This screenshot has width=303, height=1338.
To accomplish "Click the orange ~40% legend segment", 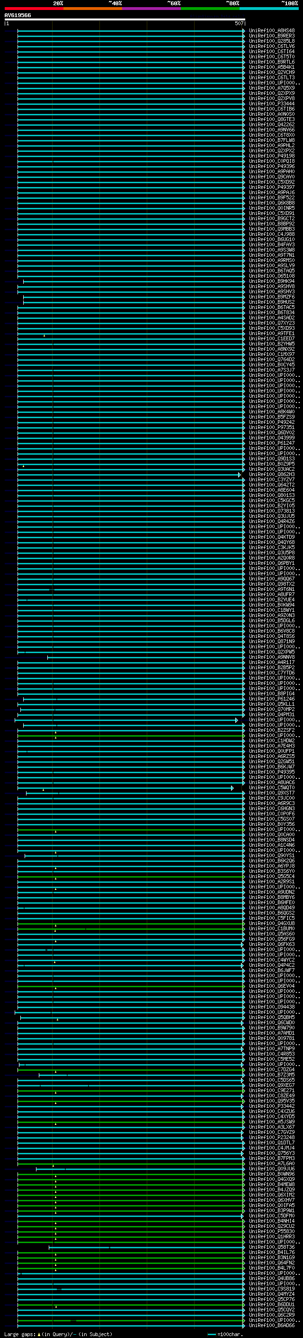I will (93, 9).
